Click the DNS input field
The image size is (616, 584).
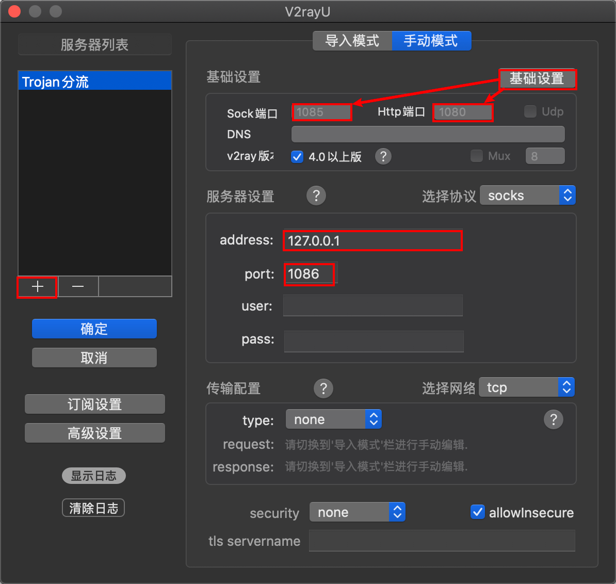click(428, 134)
